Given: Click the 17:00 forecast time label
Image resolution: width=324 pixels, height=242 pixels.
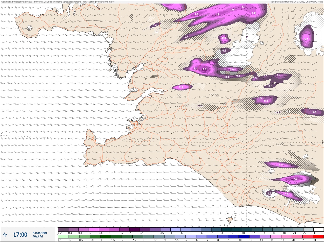Looking at the screenshot, I should point(20,235).
